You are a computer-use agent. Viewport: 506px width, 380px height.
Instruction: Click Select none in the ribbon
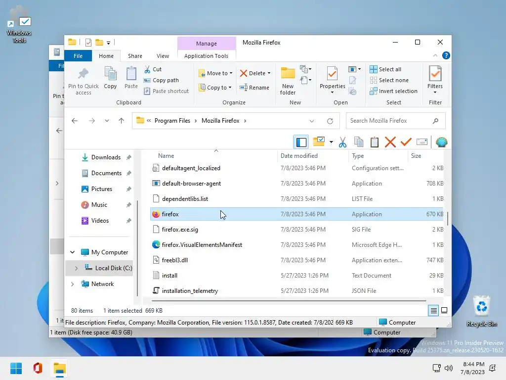pos(389,80)
